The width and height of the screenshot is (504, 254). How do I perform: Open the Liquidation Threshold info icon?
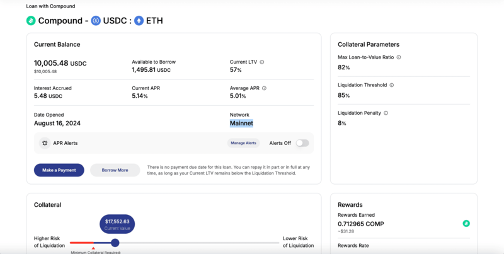coord(391,85)
